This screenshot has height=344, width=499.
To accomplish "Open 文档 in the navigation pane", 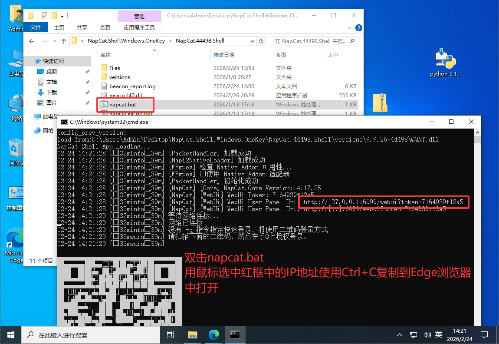I will (x=52, y=82).
